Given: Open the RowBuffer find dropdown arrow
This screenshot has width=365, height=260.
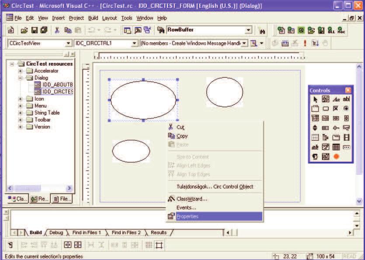Looking at the screenshot, I should (248, 30).
